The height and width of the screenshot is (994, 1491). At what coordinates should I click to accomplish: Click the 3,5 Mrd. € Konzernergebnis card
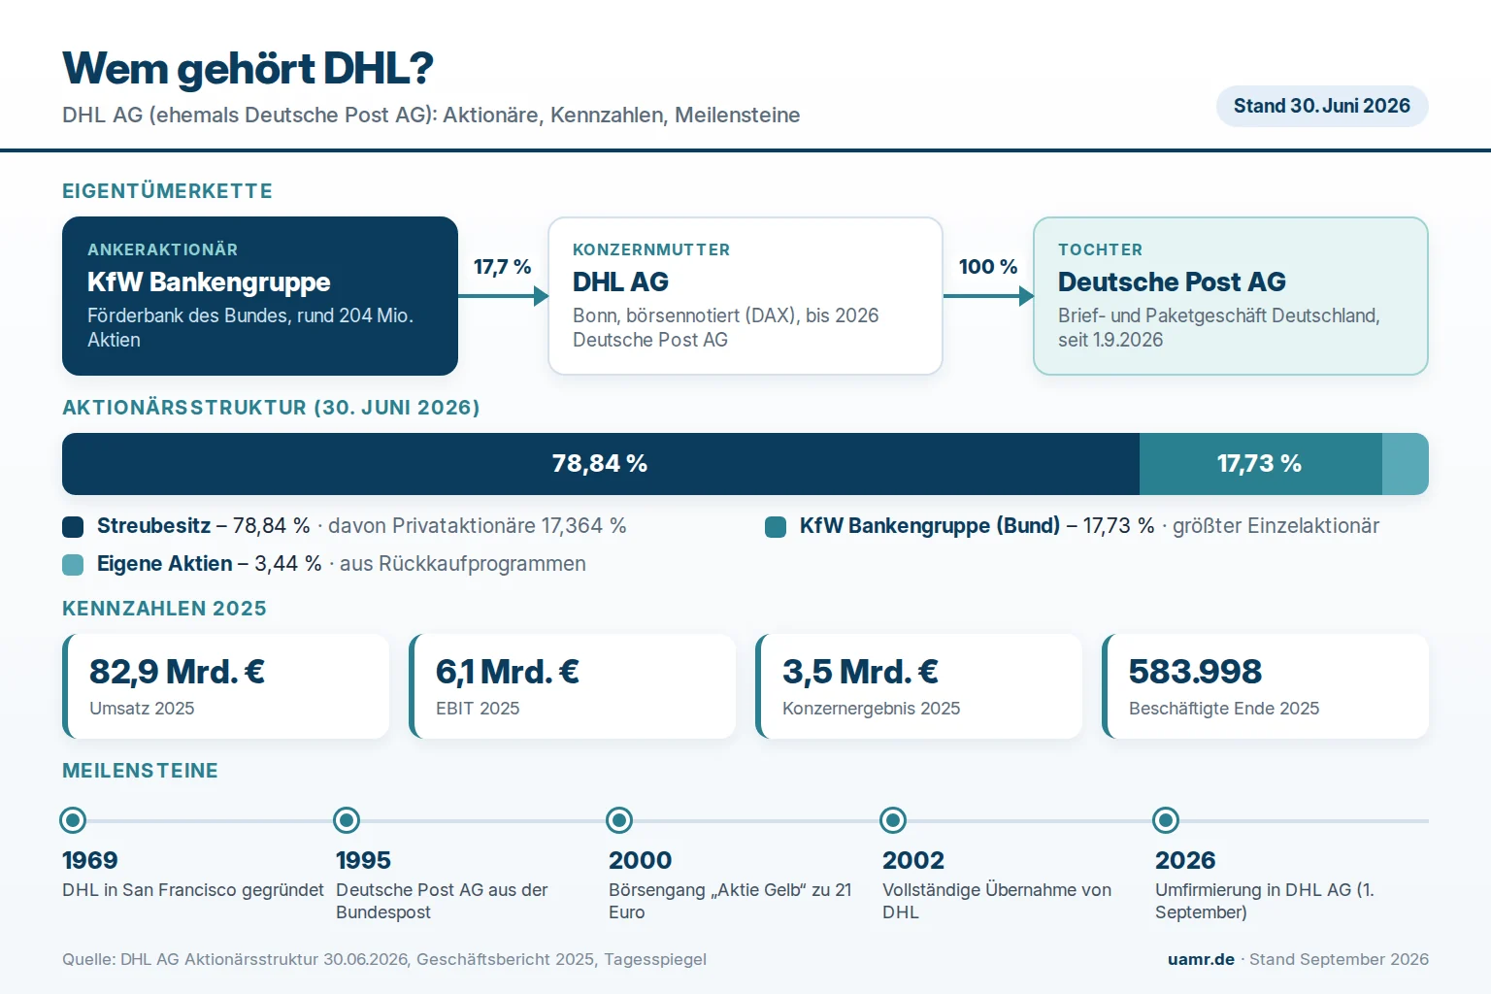point(919,686)
